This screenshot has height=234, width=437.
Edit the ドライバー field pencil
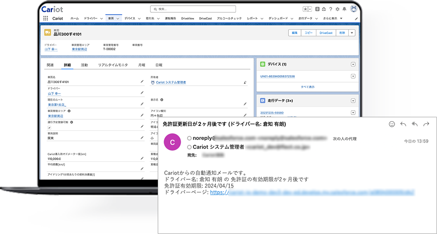pos(142,93)
